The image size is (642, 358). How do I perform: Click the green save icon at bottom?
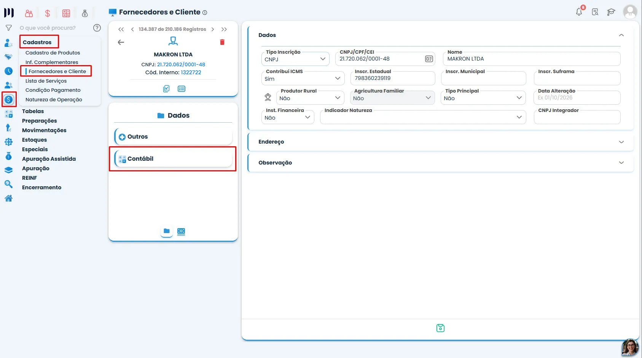(x=440, y=328)
